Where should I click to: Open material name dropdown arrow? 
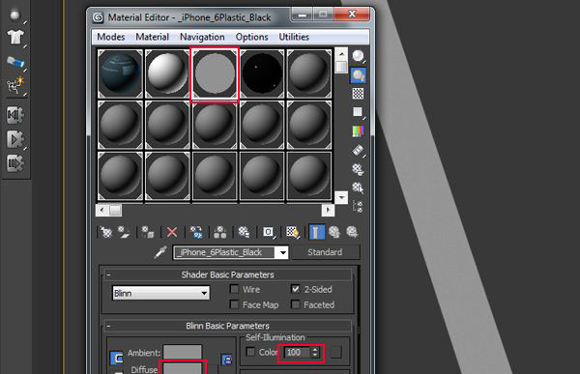(x=283, y=252)
